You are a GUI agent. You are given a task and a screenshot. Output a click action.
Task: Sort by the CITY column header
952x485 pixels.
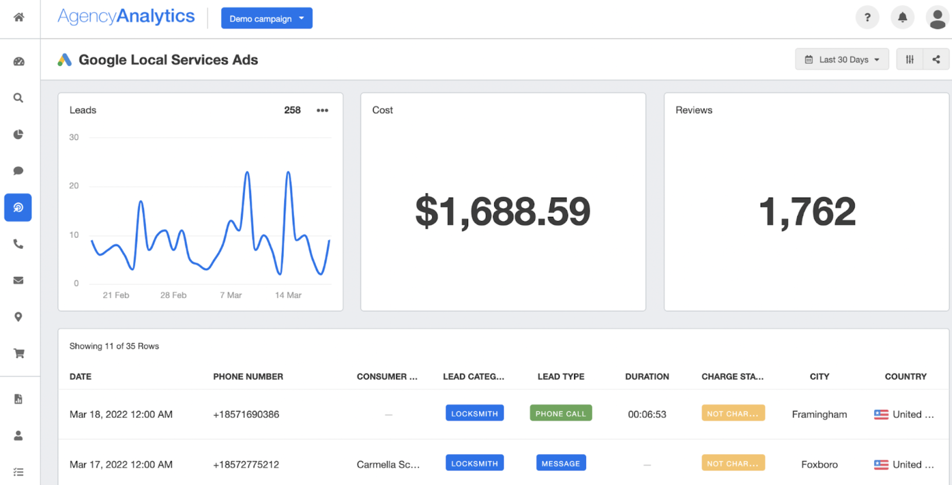(819, 377)
